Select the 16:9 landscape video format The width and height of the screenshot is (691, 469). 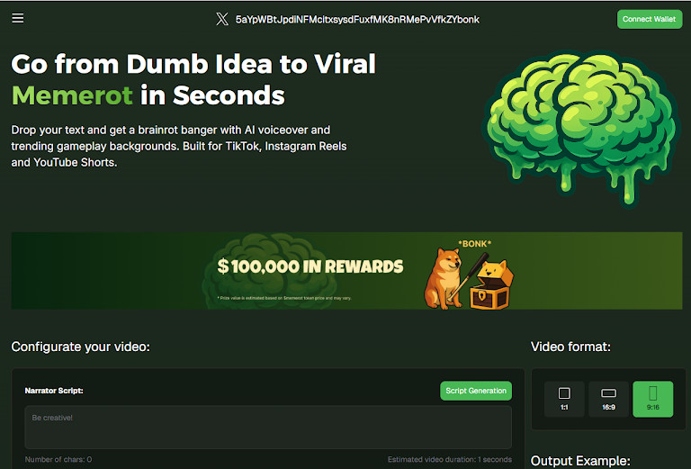tap(608, 399)
